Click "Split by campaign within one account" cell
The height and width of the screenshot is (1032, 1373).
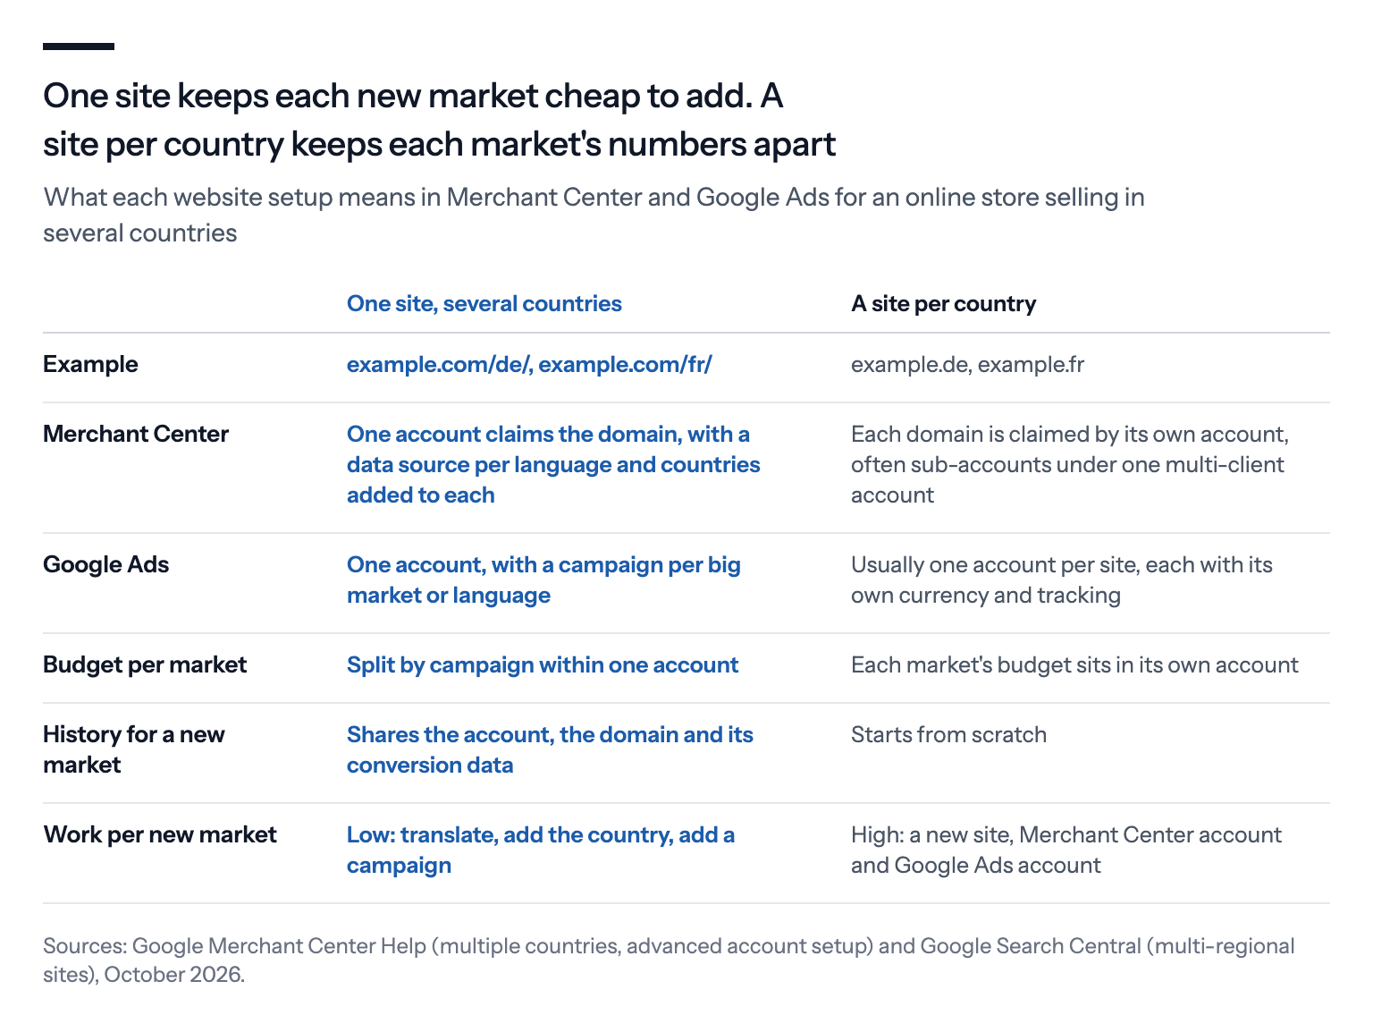point(543,664)
